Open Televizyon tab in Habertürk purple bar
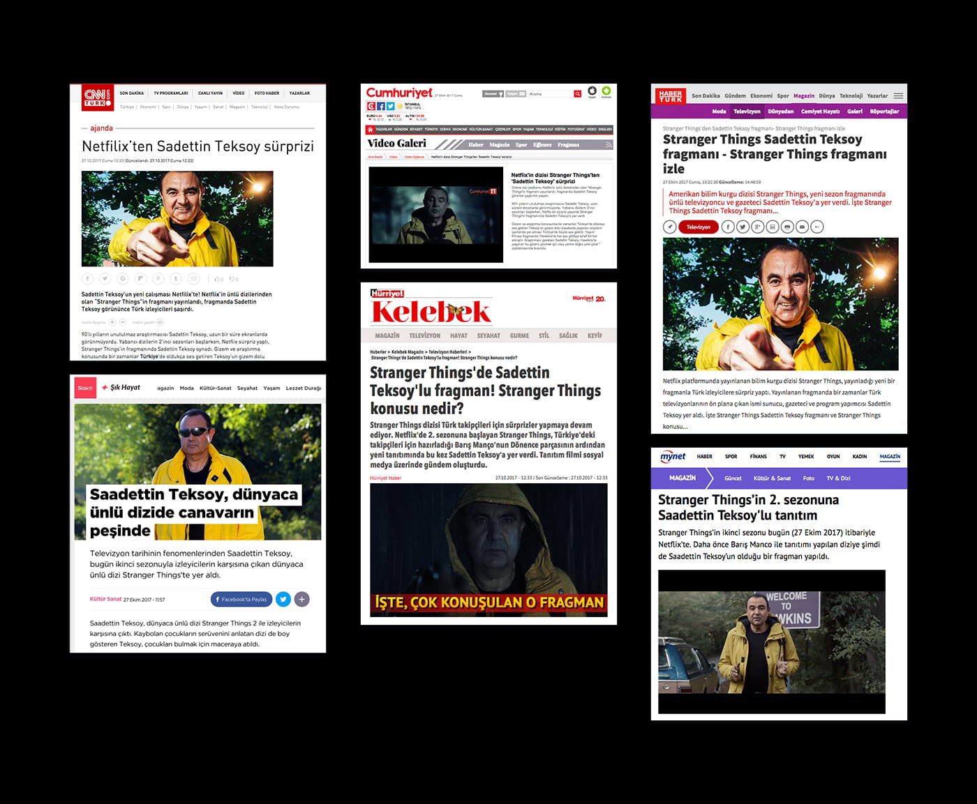The image size is (977, 804). pos(747,112)
